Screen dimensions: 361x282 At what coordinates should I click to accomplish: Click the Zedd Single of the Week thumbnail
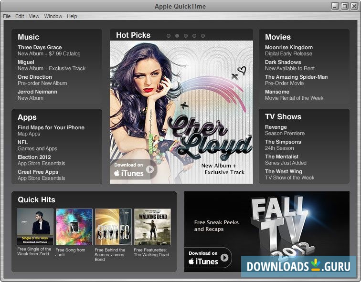pos(35,227)
